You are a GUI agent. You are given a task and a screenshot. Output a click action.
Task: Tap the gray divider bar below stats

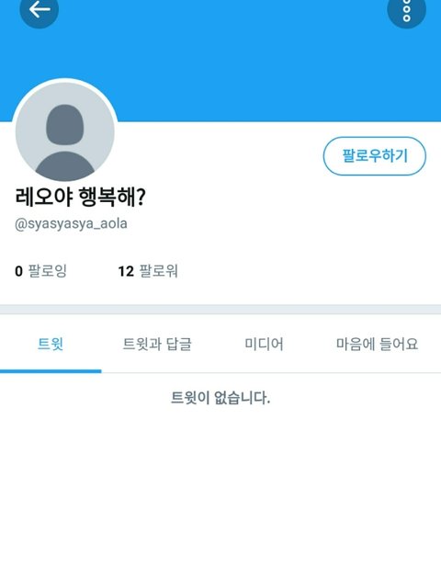click(220, 310)
